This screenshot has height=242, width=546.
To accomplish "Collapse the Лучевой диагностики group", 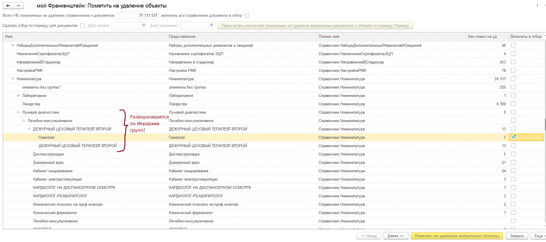I will coord(18,112).
